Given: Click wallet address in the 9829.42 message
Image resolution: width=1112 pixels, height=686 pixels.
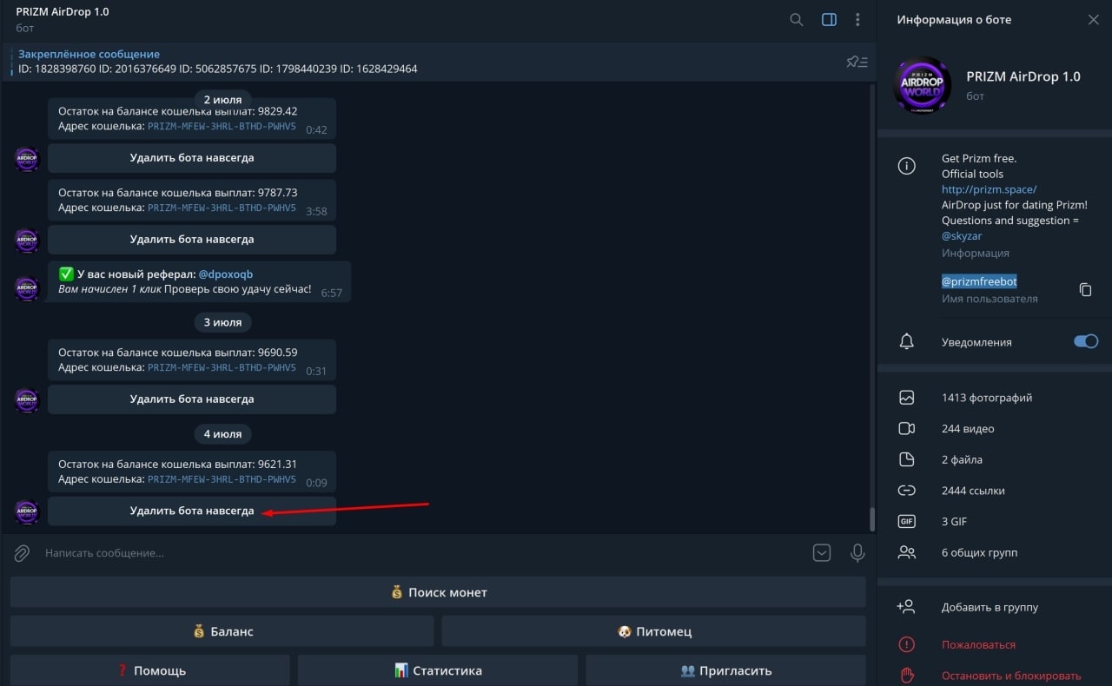Looking at the screenshot, I should (222, 127).
